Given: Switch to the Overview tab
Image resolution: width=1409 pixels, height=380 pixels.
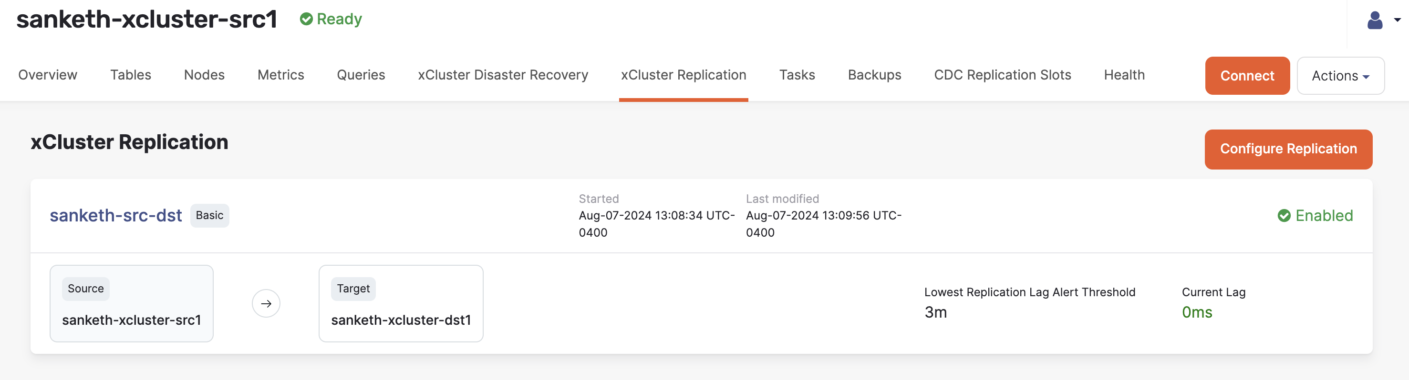Looking at the screenshot, I should click(x=48, y=75).
